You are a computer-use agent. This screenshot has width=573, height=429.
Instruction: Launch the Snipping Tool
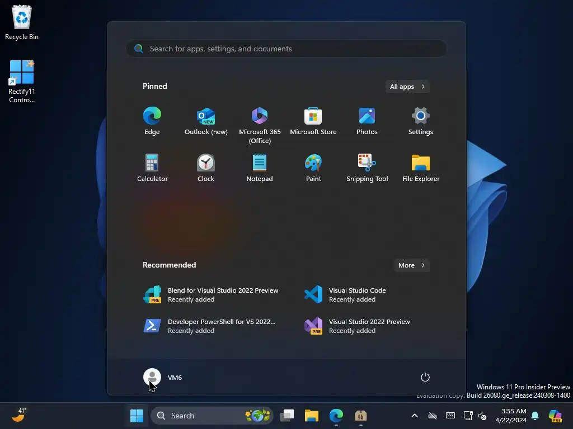coord(367,168)
